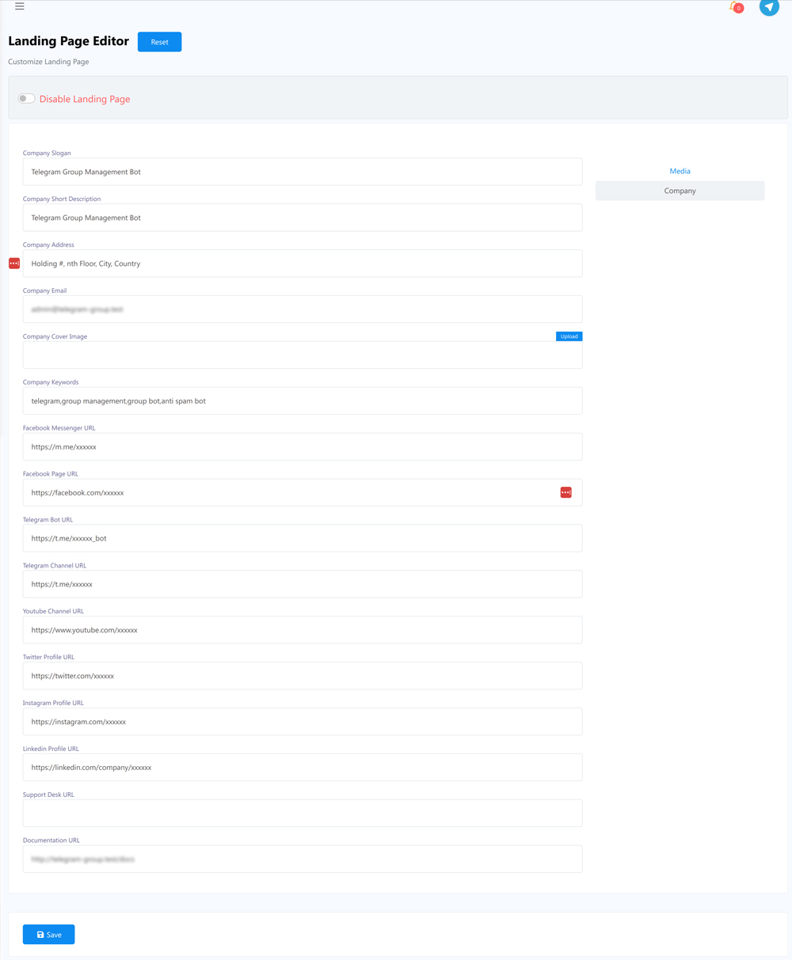Click into Company Short Description field
Viewport: 792px width, 960px height.
pos(303,218)
